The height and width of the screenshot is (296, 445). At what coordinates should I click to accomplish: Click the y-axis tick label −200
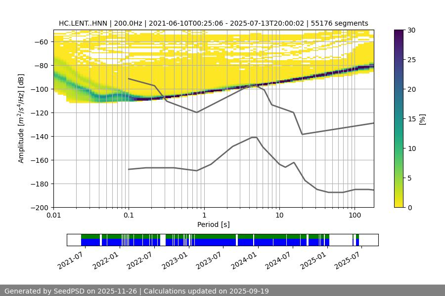pos(40,208)
